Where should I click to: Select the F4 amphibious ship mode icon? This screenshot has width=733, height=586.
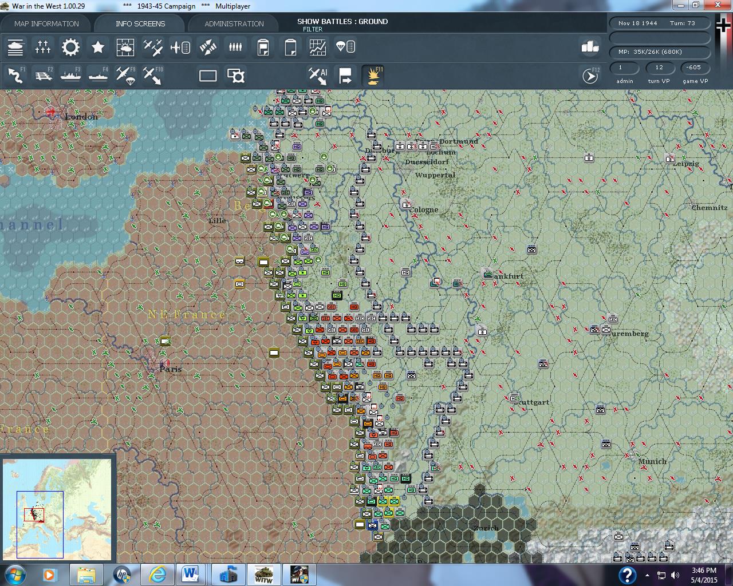[98, 75]
